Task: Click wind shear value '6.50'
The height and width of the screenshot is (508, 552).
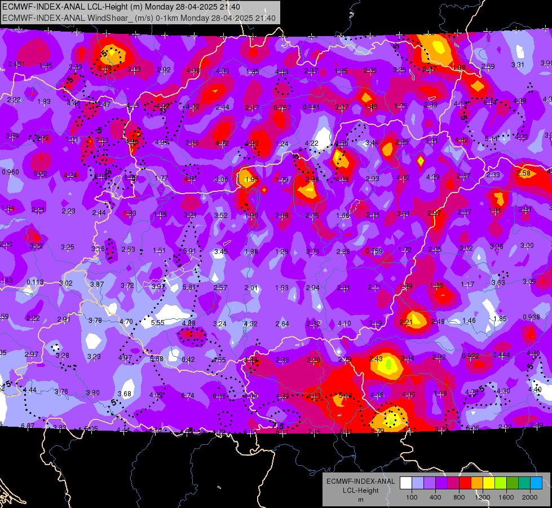Action: point(131,178)
